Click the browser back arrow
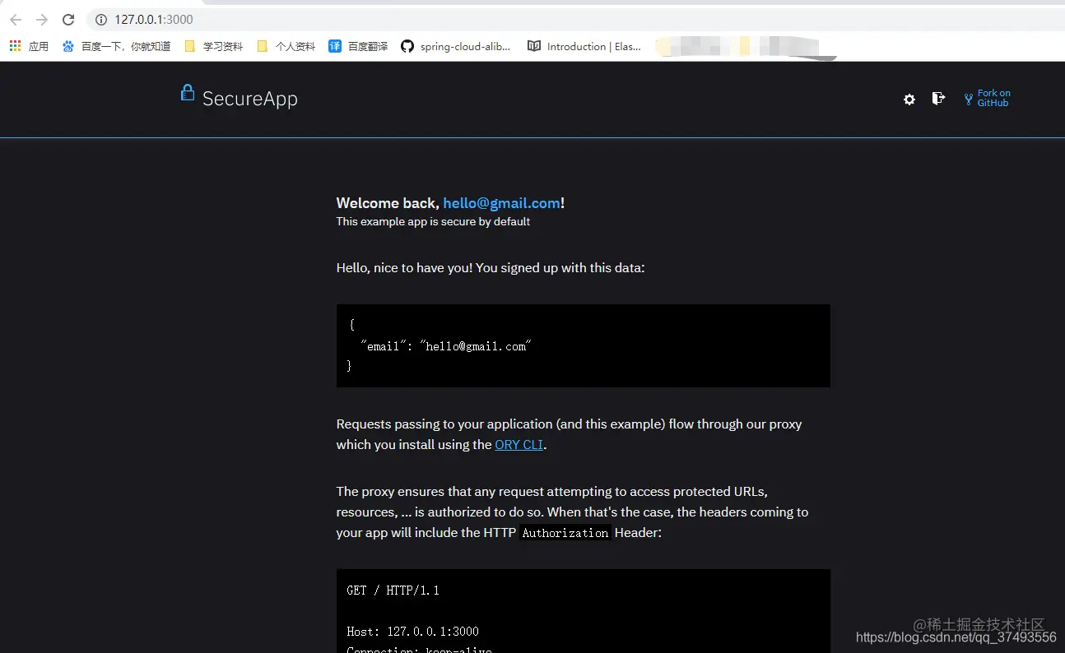Image resolution: width=1065 pixels, height=653 pixels. click(15, 19)
